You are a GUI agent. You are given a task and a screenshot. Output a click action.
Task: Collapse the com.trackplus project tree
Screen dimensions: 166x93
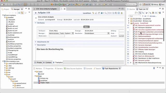(3, 15)
